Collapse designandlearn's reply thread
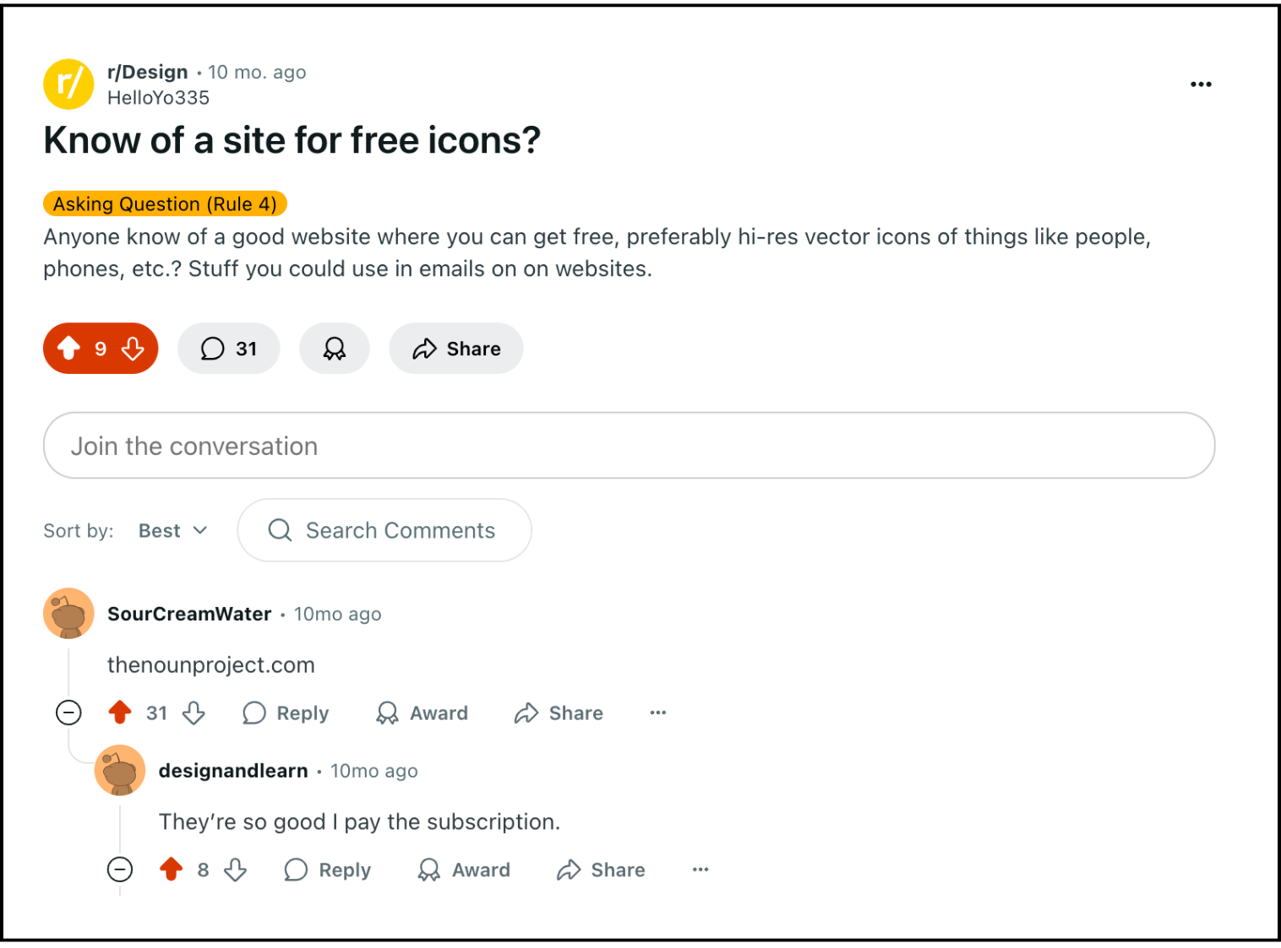The image size is (1281, 948). [120, 869]
